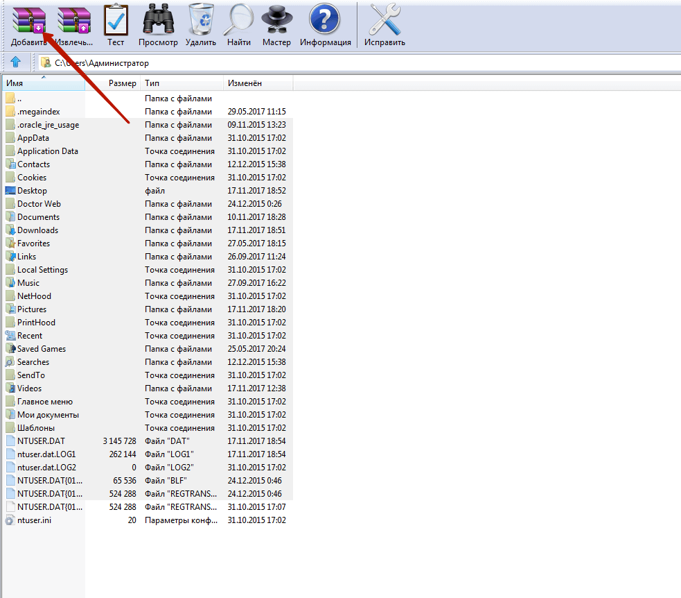Select the parent directory '..' entry
681x598 pixels.
(x=19, y=99)
